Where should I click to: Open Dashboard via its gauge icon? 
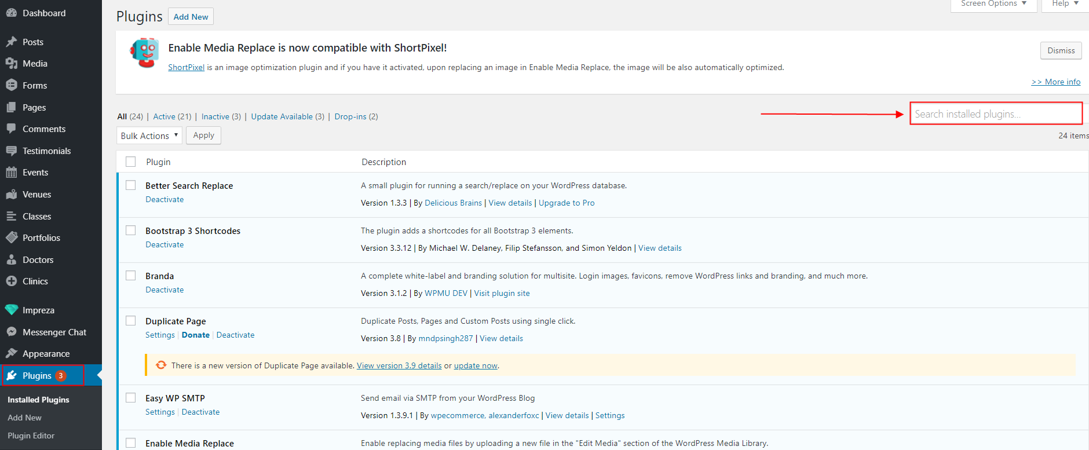tap(12, 13)
